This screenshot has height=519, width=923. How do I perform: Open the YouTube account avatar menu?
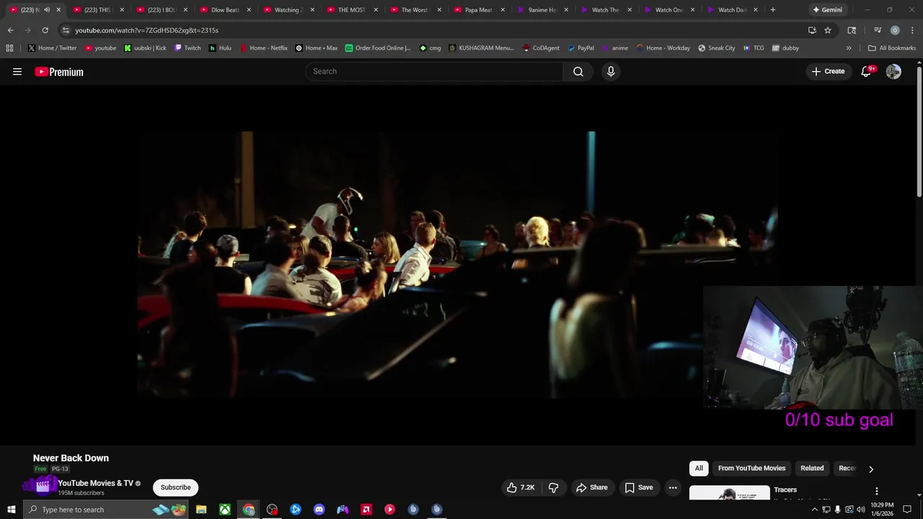tap(893, 71)
